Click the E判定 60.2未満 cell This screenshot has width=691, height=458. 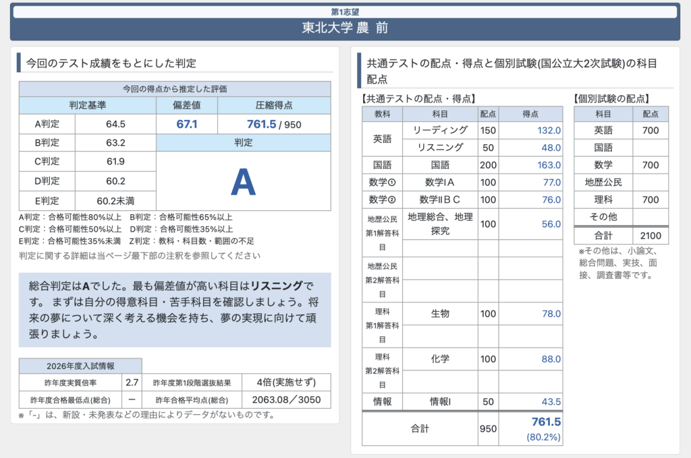coord(115,200)
